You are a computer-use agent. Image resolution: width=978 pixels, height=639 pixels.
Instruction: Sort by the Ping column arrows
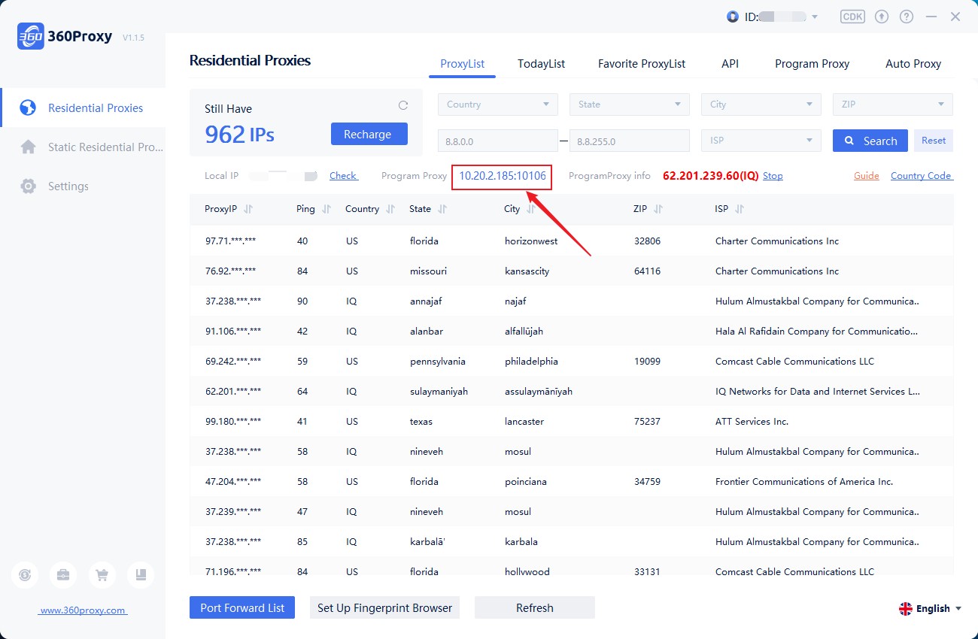326,209
